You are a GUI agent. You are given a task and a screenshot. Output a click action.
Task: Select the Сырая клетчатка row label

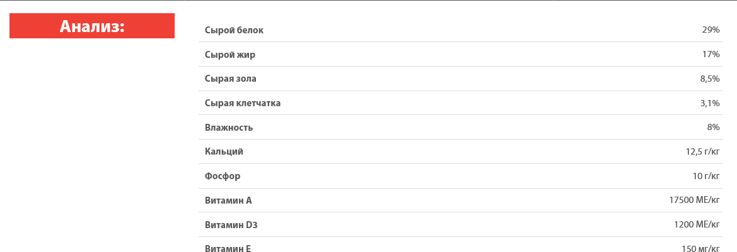(243, 103)
